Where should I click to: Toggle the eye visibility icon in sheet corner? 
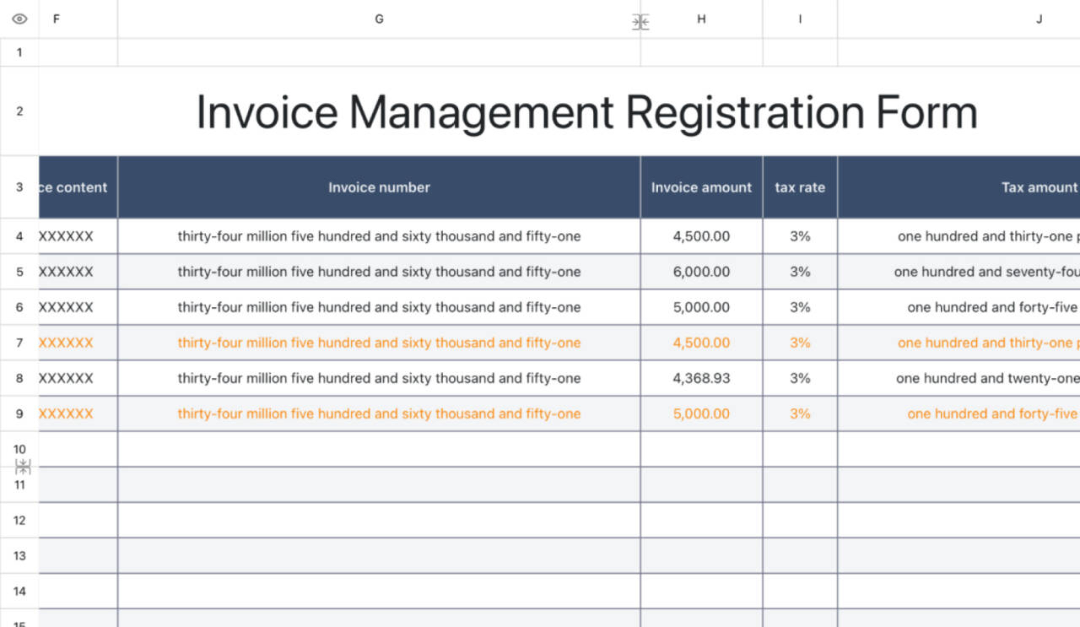point(19,19)
